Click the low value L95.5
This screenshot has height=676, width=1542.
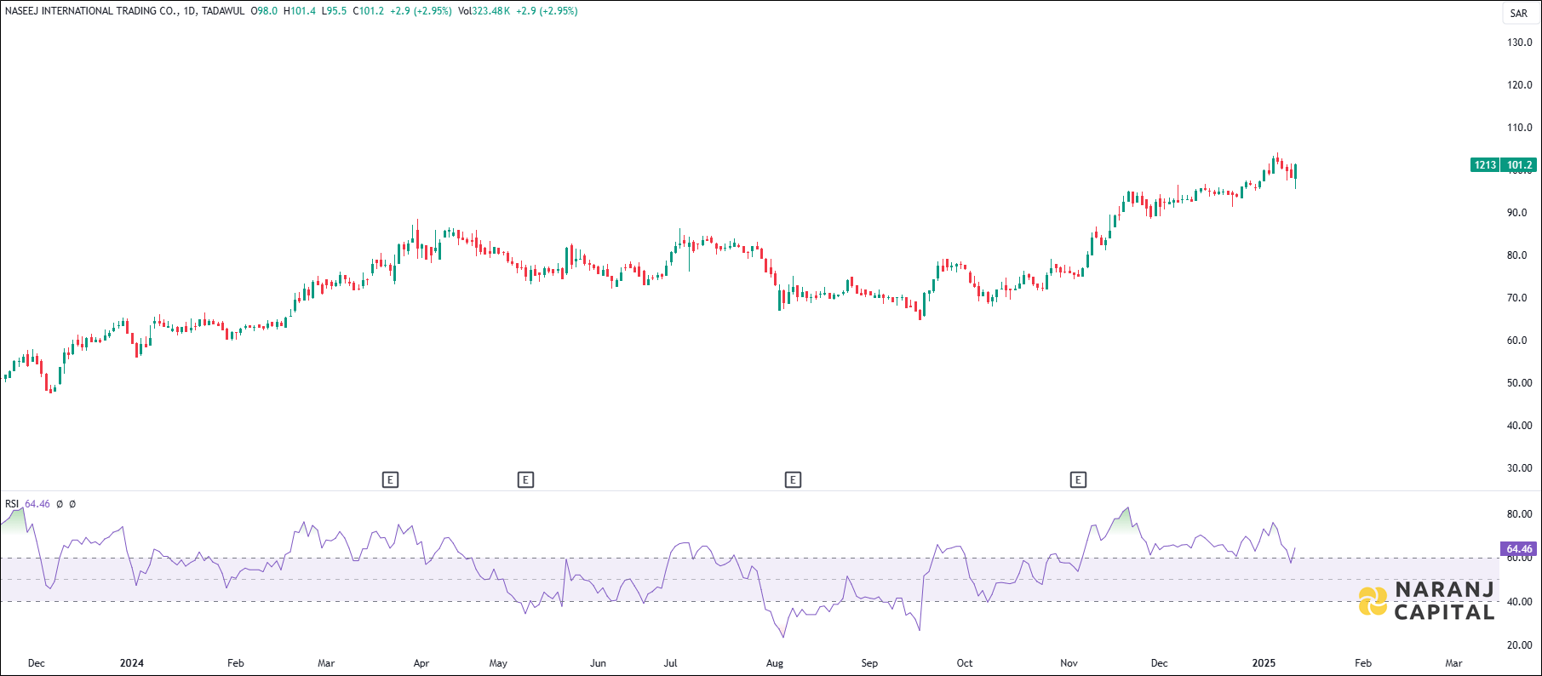334,11
